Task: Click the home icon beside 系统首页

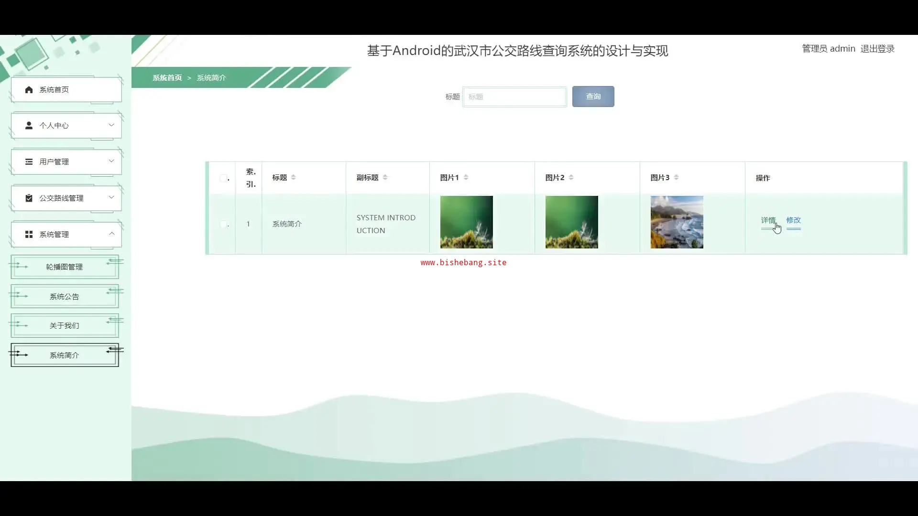Action: (x=29, y=90)
